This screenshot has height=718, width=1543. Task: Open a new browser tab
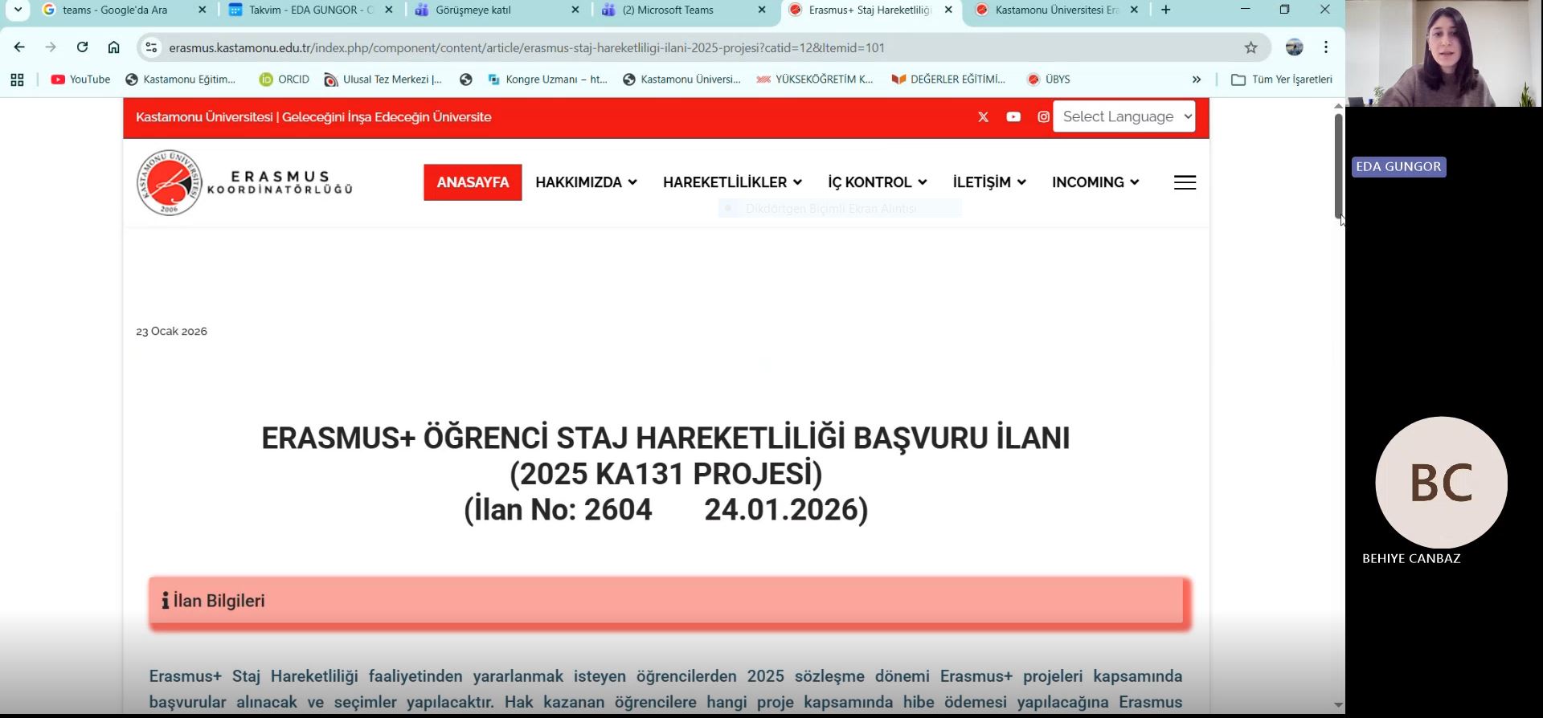coord(1165,10)
